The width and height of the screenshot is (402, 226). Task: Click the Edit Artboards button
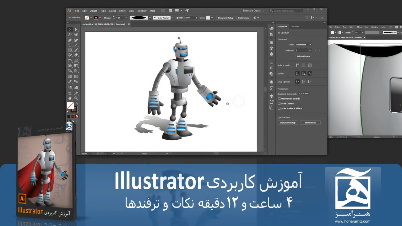click(x=303, y=56)
